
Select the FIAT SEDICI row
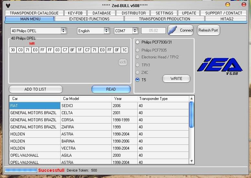pos(99,106)
